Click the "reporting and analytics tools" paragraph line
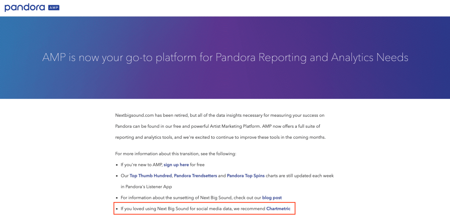The image size is (450, 220). (x=220, y=137)
